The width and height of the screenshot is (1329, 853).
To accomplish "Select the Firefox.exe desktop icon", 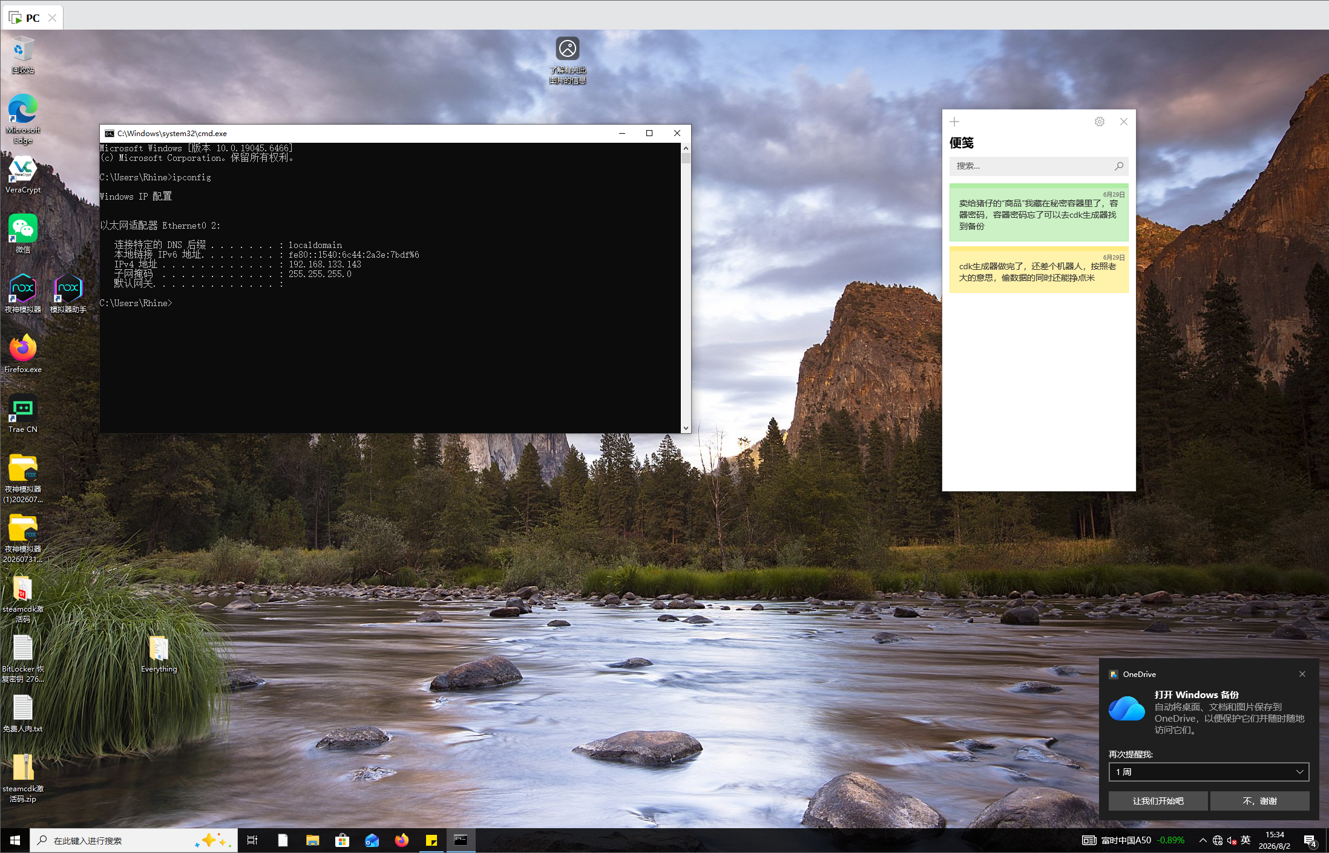I will pyautogui.click(x=23, y=353).
